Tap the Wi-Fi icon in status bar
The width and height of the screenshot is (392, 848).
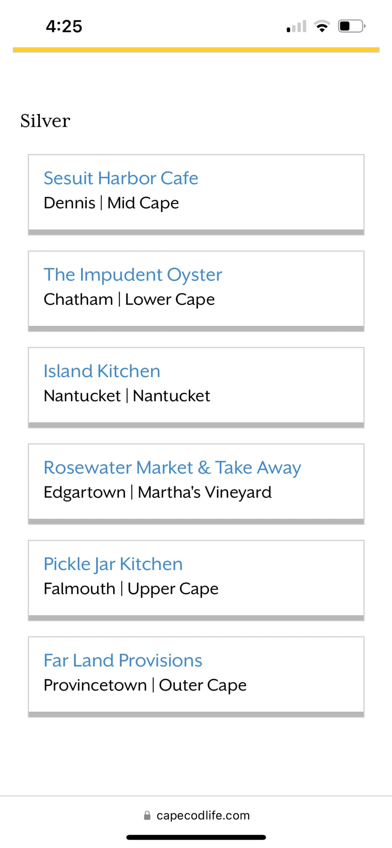[322, 26]
